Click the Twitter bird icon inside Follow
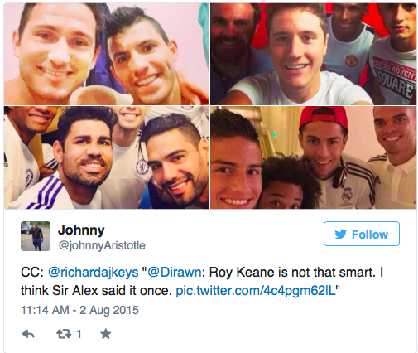418x353 pixels. pos(340,235)
